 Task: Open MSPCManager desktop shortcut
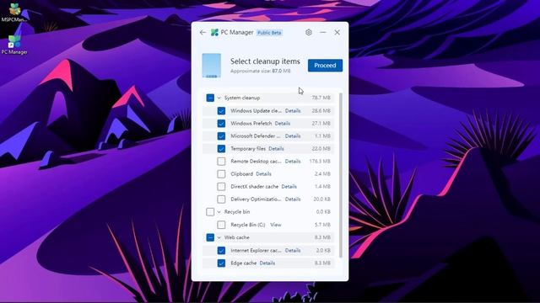coord(14,13)
